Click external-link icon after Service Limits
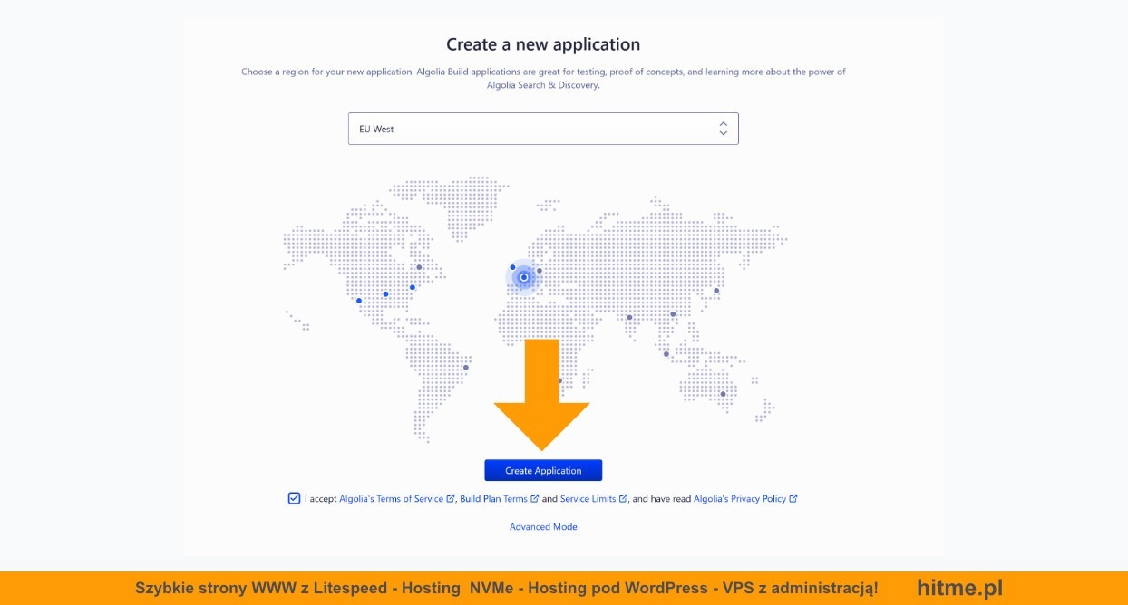 click(x=623, y=499)
